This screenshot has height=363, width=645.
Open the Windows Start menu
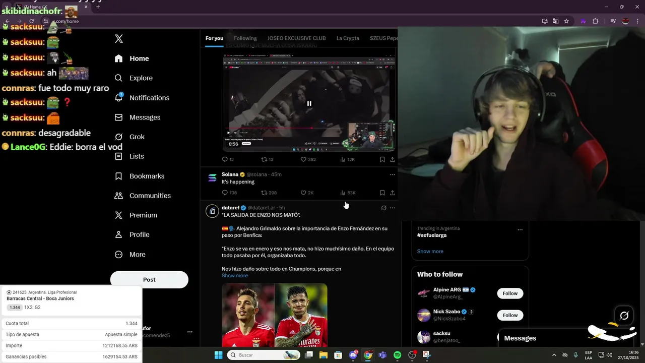[218, 355]
